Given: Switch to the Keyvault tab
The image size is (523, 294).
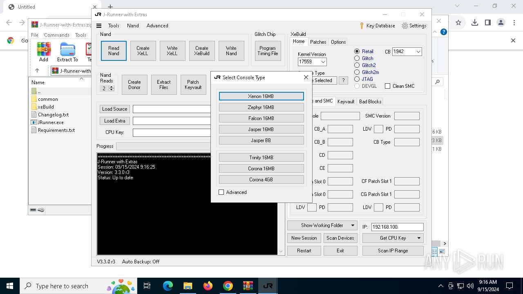Looking at the screenshot, I should pos(346,101).
